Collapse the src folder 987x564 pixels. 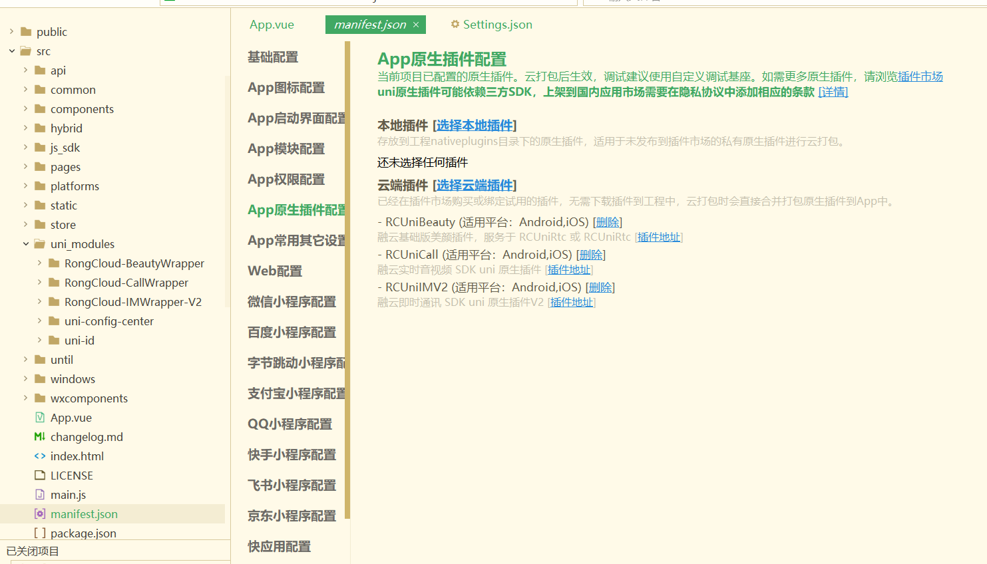tap(12, 51)
